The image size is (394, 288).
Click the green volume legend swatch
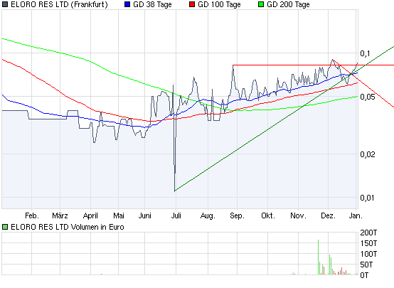5,227
